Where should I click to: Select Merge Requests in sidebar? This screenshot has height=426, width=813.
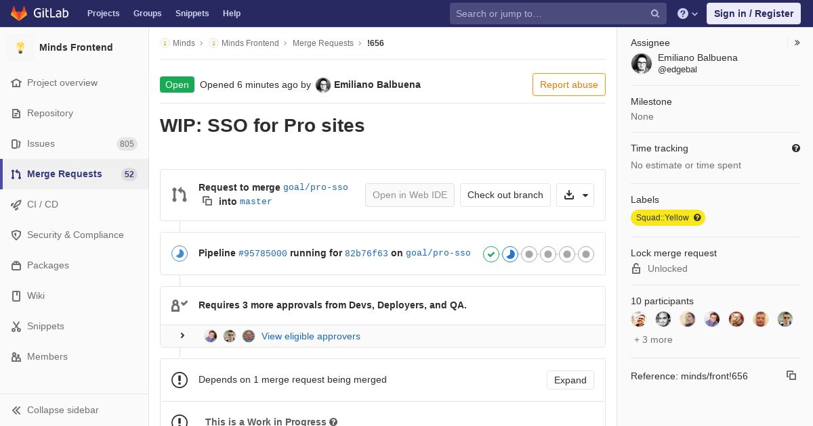click(64, 174)
